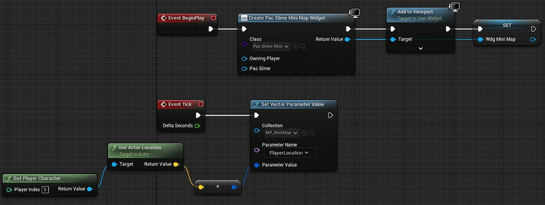Click Player Index input pin
The image size is (545, 205).
[x=9, y=189]
